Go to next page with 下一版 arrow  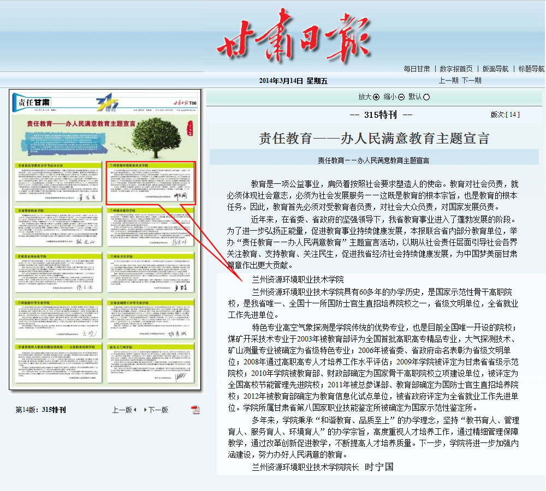[x=145, y=410]
